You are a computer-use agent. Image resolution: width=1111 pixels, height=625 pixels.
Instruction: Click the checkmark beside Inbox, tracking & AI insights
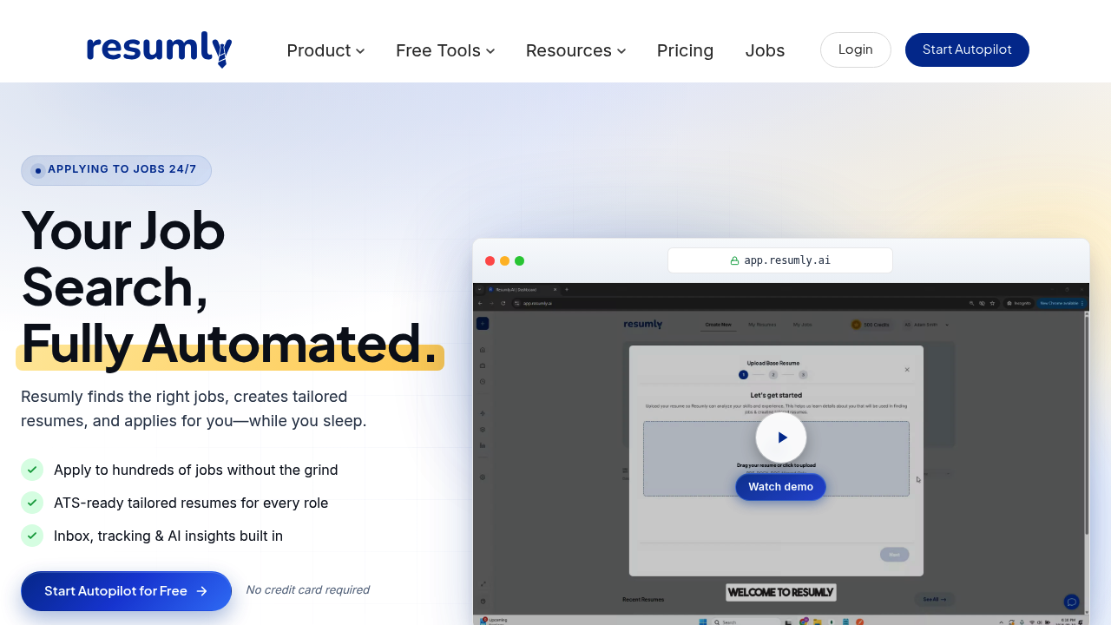(x=32, y=536)
